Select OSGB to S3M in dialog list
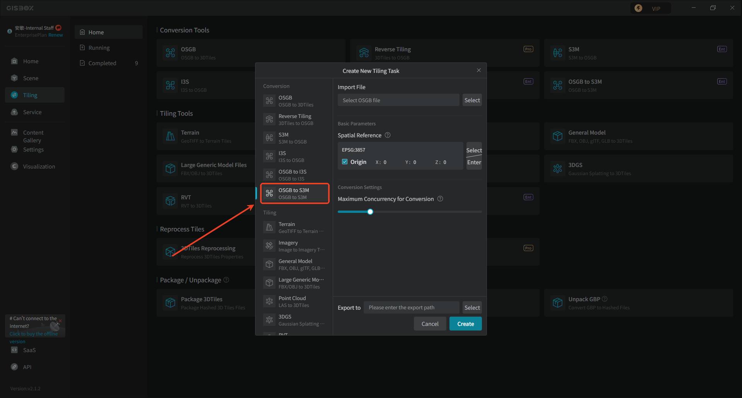The width and height of the screenshot is (742, 398). pos(294,194)
